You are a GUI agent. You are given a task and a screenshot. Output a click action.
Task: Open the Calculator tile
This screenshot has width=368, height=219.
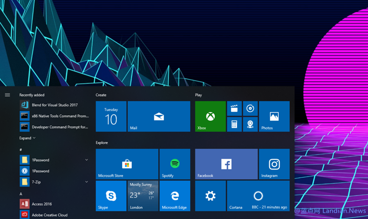pyautogui.click(x=234, y=124)
